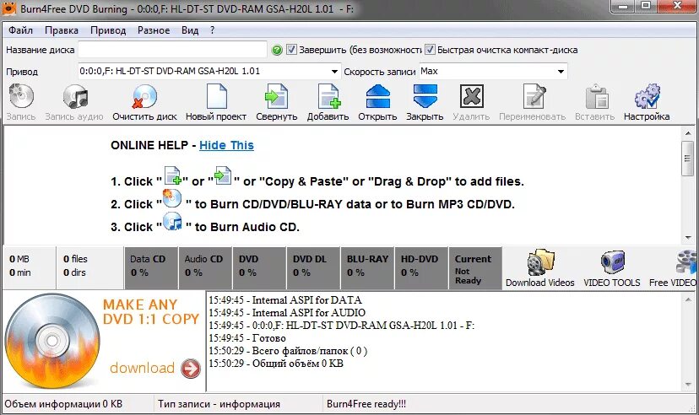Click status bar 'Объем информации 0 KB'
The height and width of the screenshot is (415, 699).
coord(63,404)
